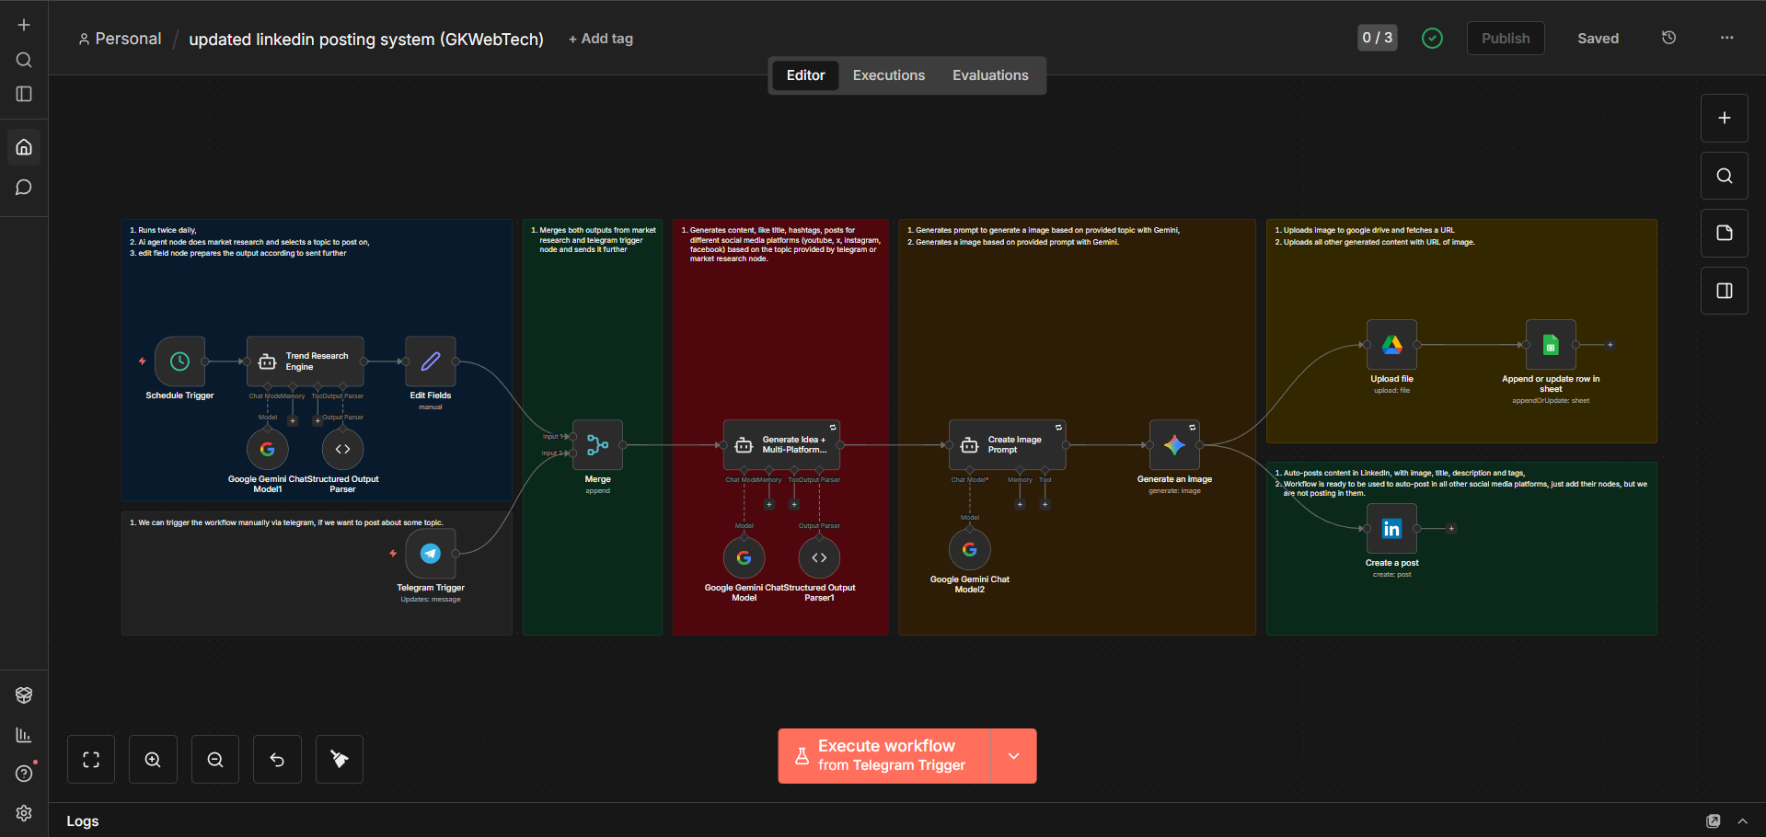Open workflow version history via clock icon
Screen dimensions: 1766x837
(1668, 38)
